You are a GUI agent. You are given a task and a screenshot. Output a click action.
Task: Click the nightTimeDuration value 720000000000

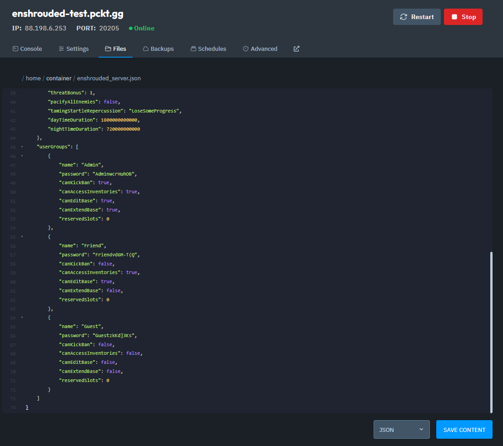point(123,129)
